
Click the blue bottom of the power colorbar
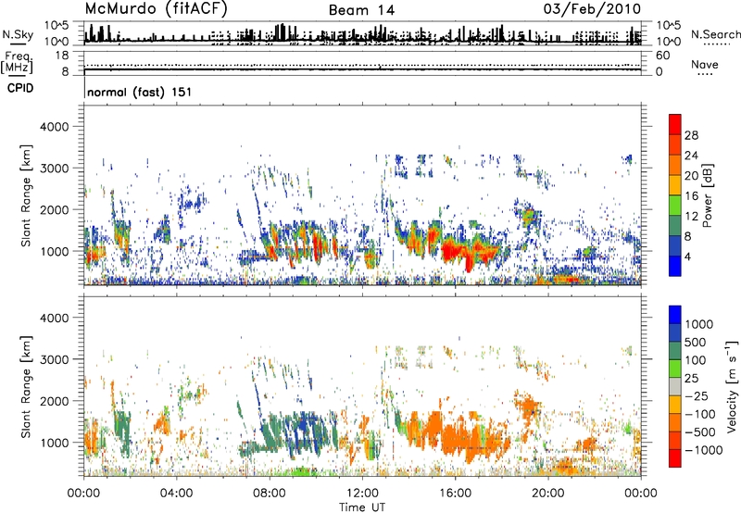(675, 266)
